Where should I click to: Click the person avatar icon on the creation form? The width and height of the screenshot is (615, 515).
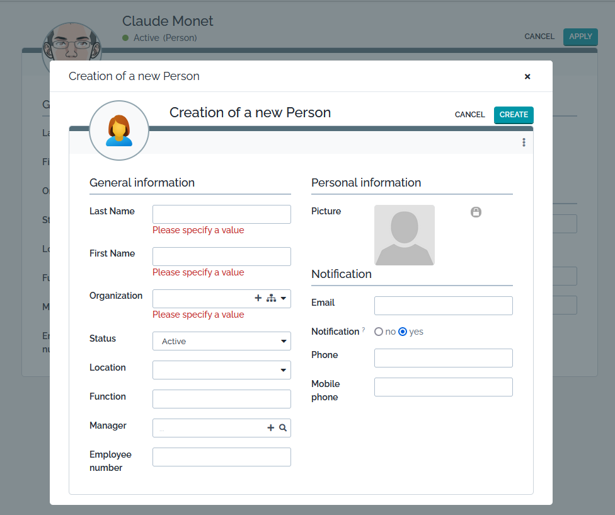pos(119,130)
